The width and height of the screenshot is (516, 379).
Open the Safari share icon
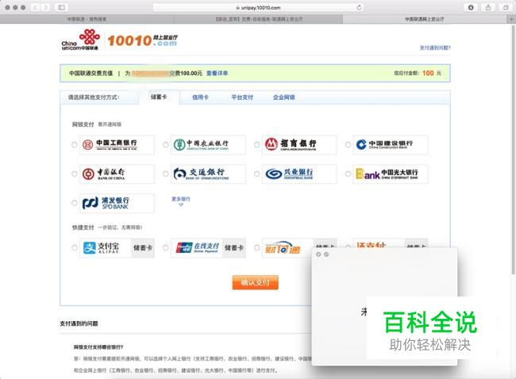click(x=488, y=7)
